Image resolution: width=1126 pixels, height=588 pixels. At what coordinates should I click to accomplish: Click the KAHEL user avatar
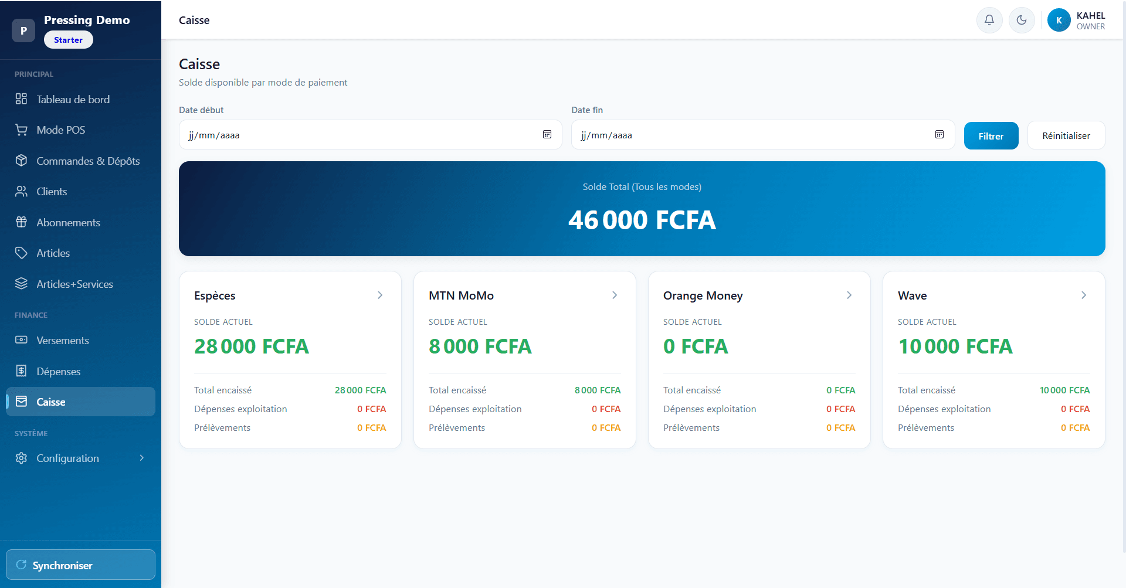point(1059,21)
